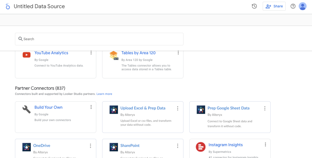Select the OneDrive connector title

(x=42, y=145)
